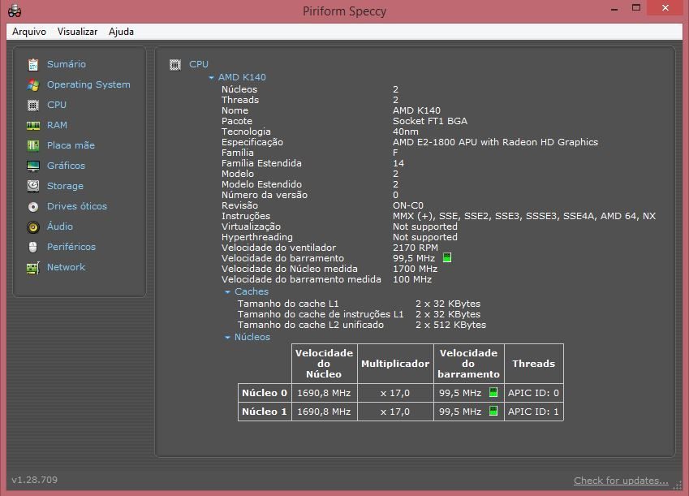Screen dimensions: 689x496
Task: Click the x 17,0 multiplier for Núcleo 1
Action: coord(395,412)
